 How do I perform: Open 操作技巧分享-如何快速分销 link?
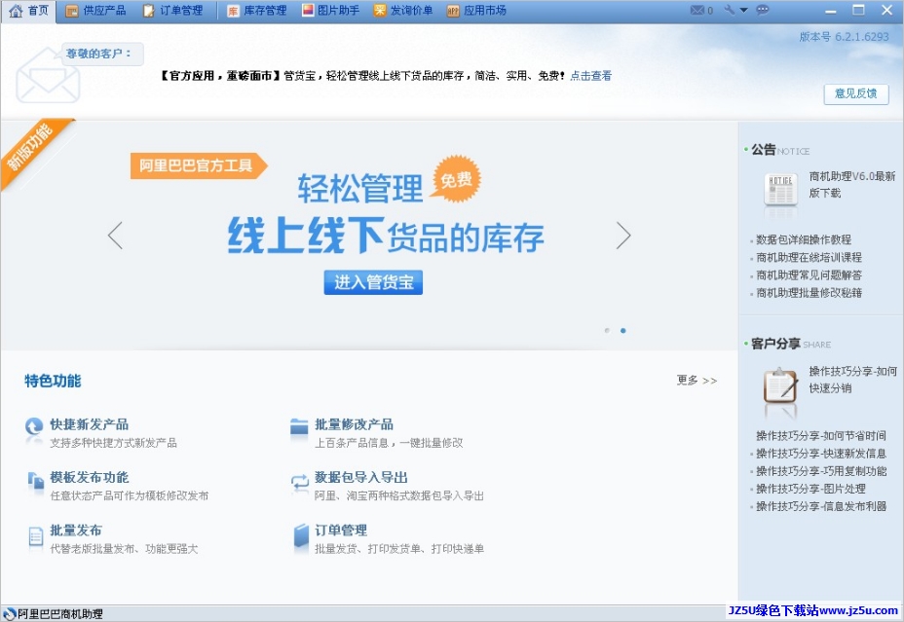point(852,380)
